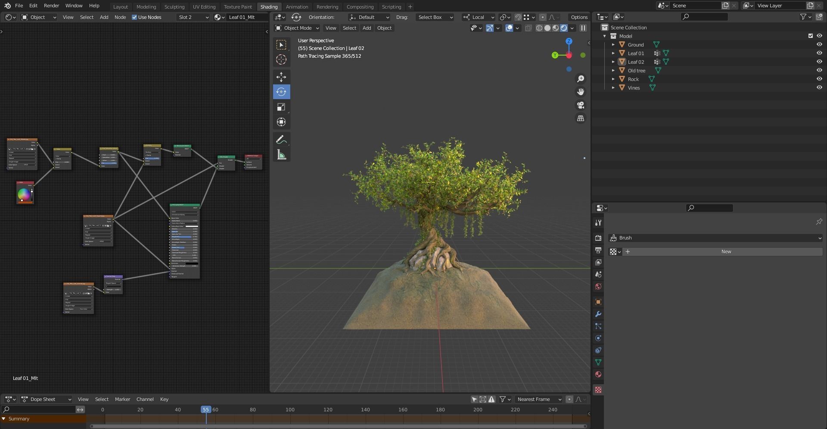The height and width of the screenshot is (429, 827).
Task: Open the Orientation Default dropdown
Action: point(369,17)
